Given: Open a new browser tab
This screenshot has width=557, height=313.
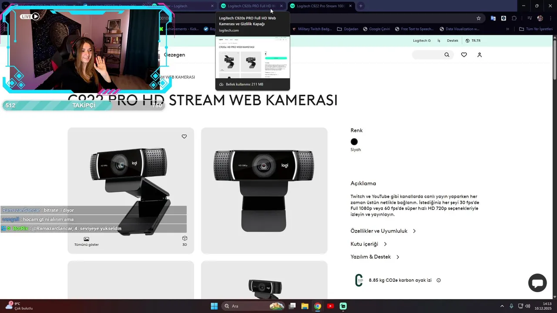Looking at the screenshot, I should coord(361,6).
